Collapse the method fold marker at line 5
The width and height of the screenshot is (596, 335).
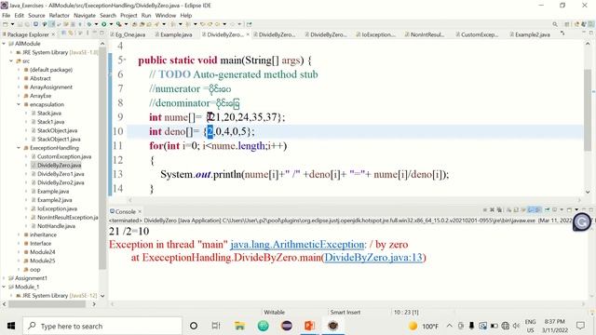[125, 60]
